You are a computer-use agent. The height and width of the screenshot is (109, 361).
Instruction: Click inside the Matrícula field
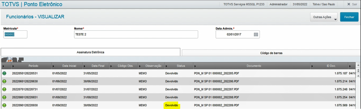(15, 34)
